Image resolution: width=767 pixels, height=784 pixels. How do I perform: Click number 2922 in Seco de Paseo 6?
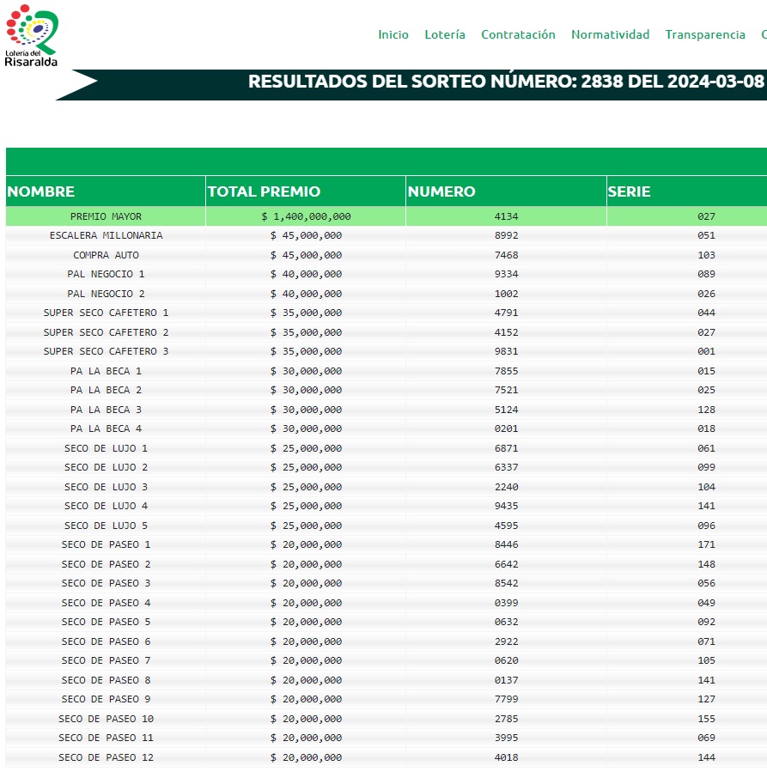pos(507,641)
